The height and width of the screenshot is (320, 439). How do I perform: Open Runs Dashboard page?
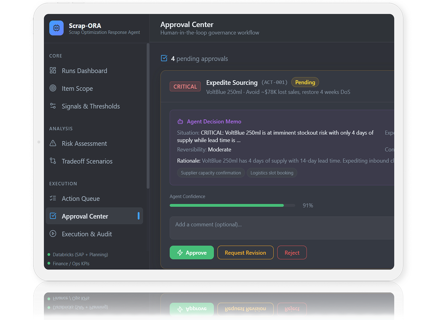94,71
